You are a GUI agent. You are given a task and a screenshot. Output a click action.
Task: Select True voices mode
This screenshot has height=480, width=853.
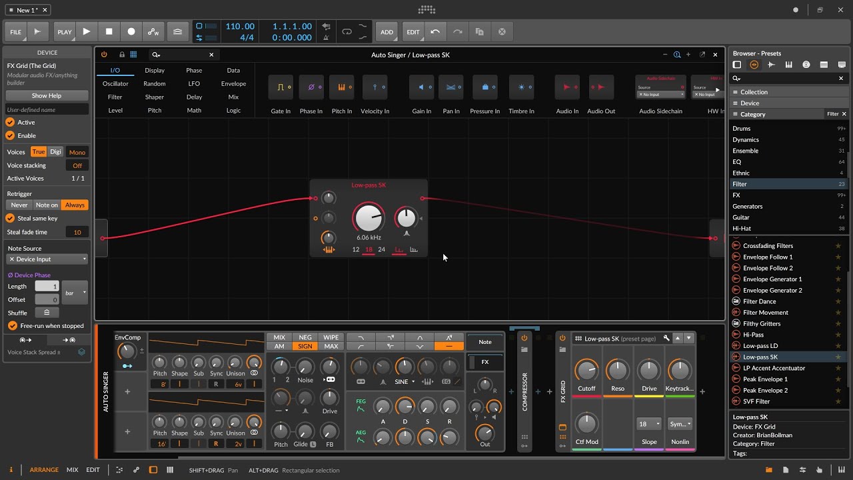(x=39, y=152)
